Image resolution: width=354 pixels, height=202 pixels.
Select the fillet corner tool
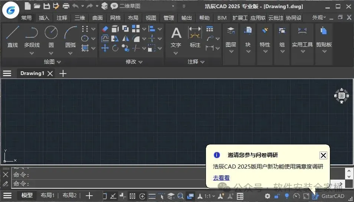136,39
